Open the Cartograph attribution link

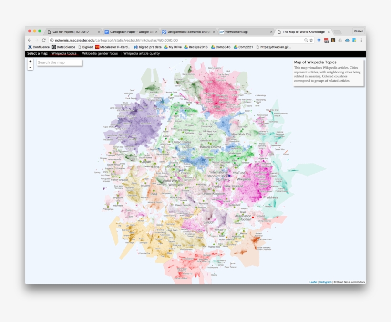point(325,282)
